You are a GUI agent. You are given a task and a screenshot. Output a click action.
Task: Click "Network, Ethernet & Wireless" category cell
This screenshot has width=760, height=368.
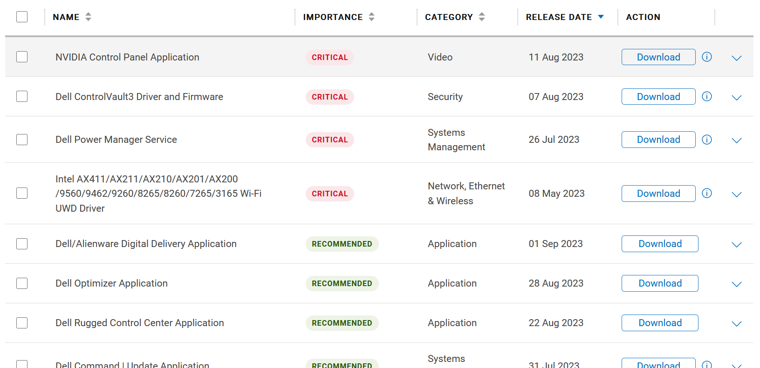coord(466,194)
